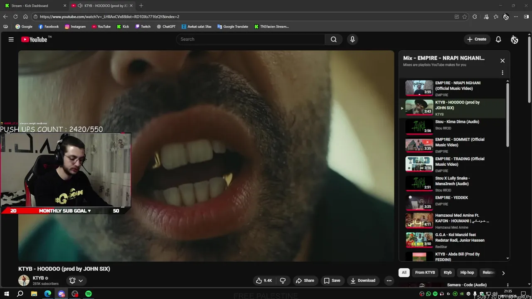Open Discord from the taskbar
This screenshot has width=532, height=299.
tap(62, 294)
